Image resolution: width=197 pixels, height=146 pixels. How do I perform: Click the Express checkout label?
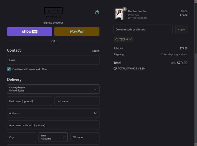53,23
